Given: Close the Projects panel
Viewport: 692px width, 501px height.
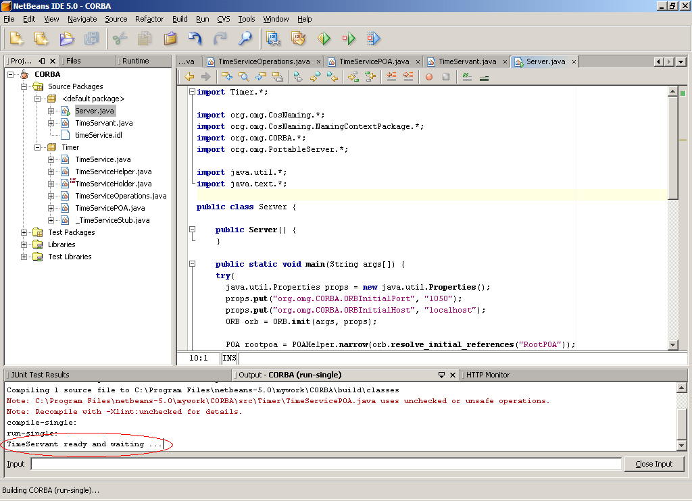Looking at the screenshot, I should tap(53, 61).
